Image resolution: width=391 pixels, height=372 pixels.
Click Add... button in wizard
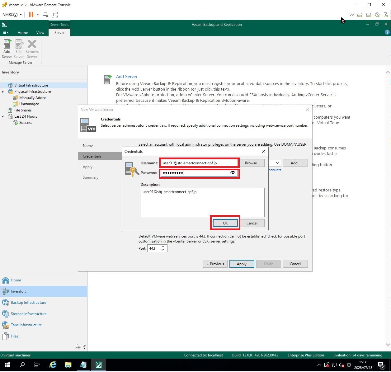tap(295, 163)
